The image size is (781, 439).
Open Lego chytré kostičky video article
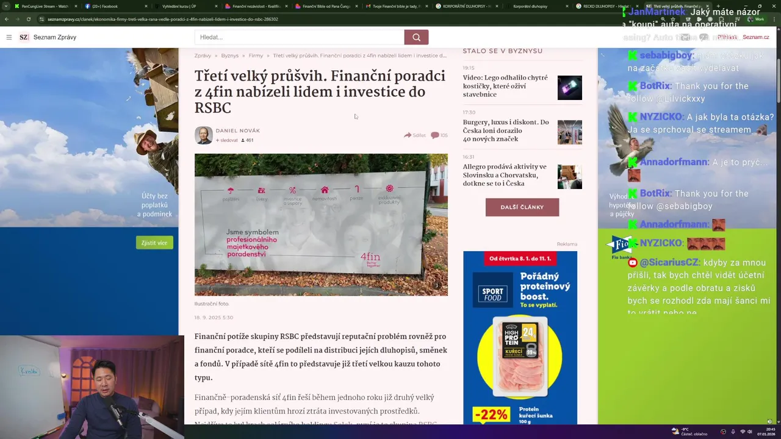(505, 87)
